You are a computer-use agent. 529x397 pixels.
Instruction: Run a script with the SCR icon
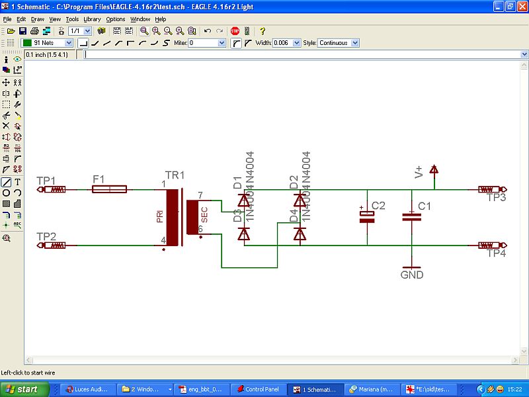point(117,31)
